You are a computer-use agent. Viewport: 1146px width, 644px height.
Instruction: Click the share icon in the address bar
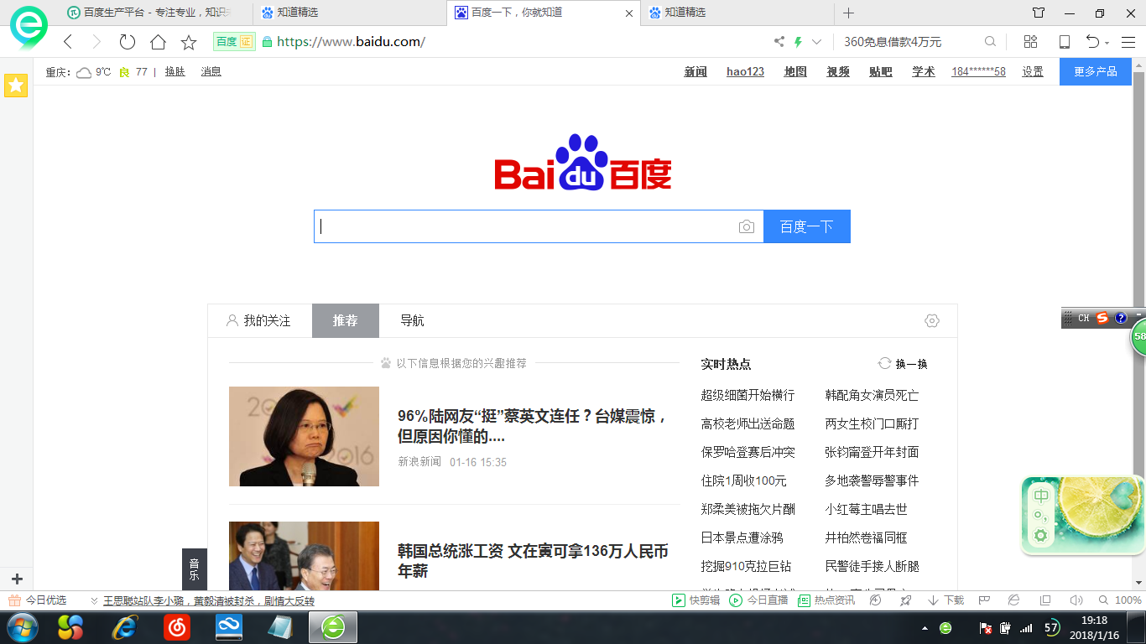[779, 42]
